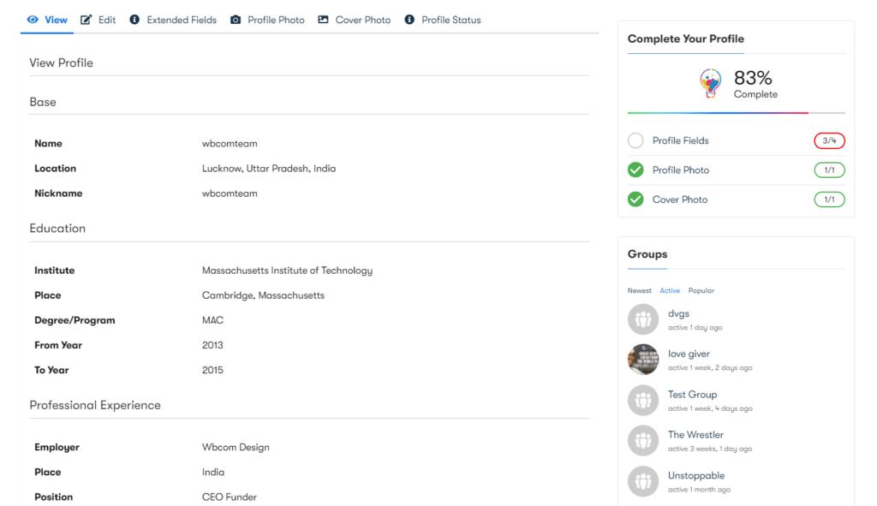Open The Wrestler group link

695,435
